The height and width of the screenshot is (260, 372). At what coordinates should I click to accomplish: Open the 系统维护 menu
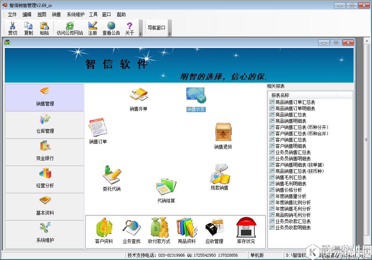tap(75, 15)
